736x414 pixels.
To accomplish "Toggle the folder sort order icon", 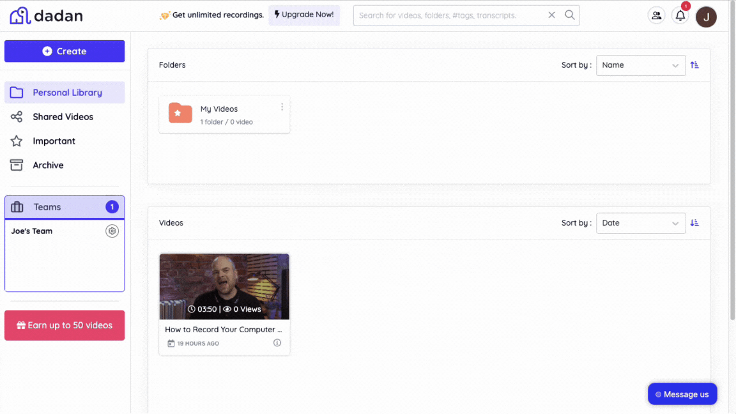I will pos(694,65).
